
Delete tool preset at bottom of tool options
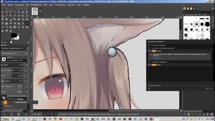point(18,114)
